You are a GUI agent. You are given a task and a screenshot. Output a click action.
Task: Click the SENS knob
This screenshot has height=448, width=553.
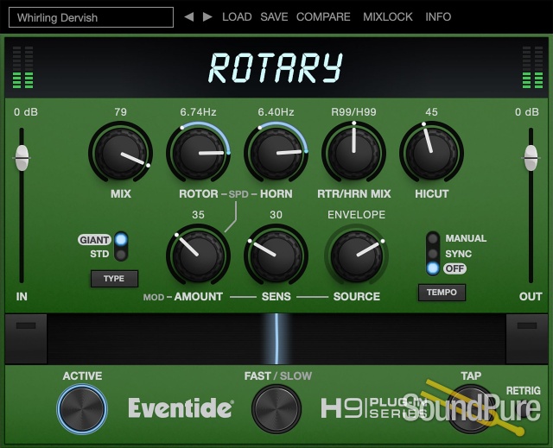coord(276,256)
